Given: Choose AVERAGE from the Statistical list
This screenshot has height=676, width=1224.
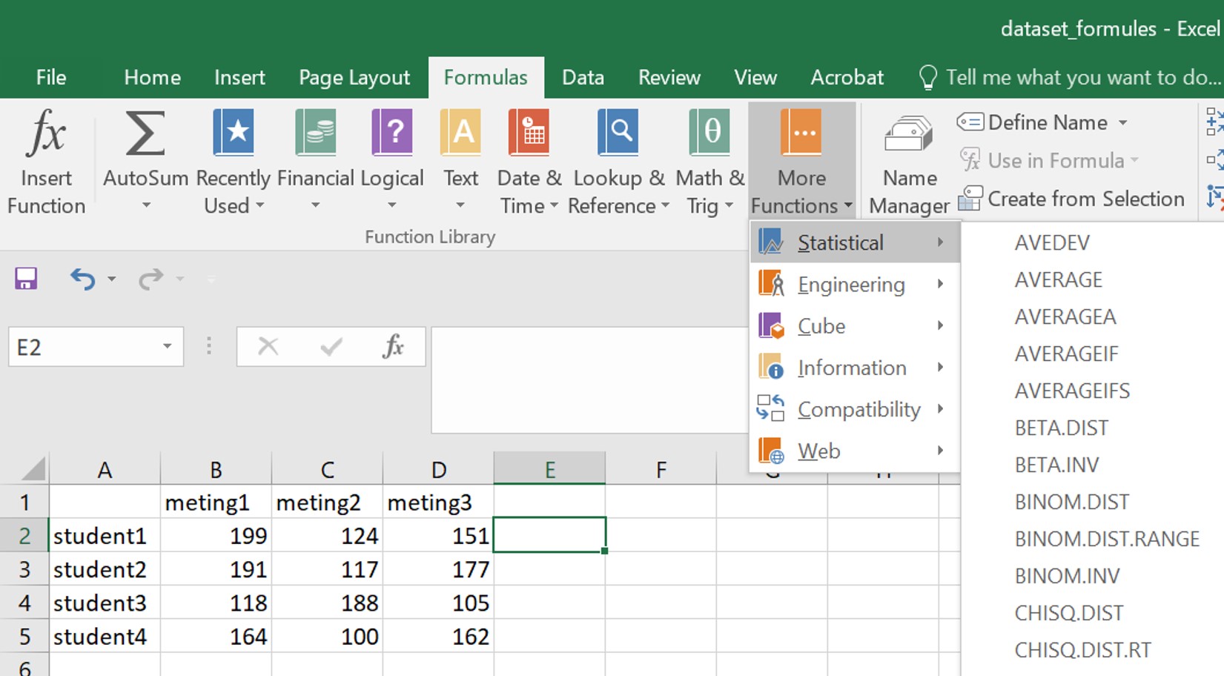Looking at the screenshot, I should pyautogui.click(x=1058, y=279).
